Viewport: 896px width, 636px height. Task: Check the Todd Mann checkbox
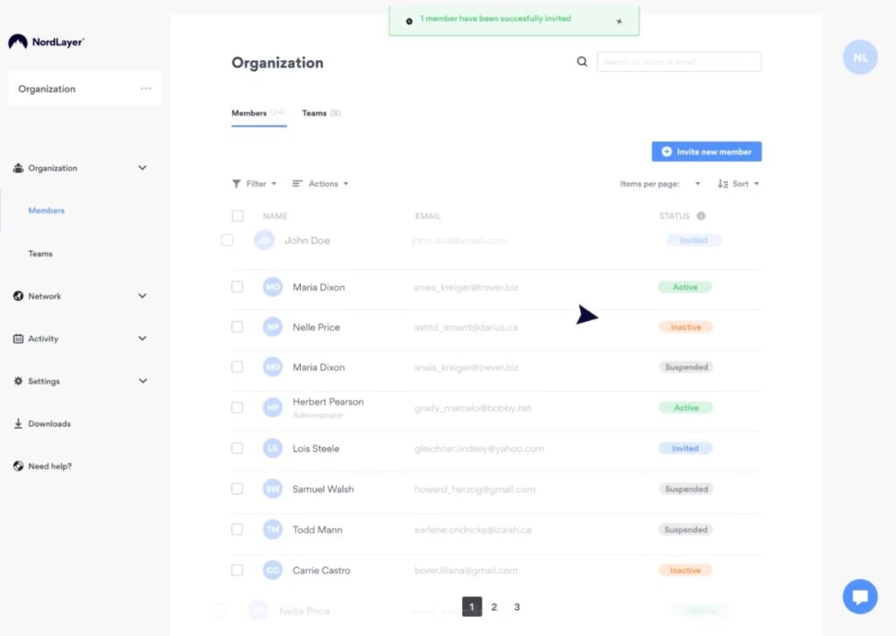[x=237, y=530]
